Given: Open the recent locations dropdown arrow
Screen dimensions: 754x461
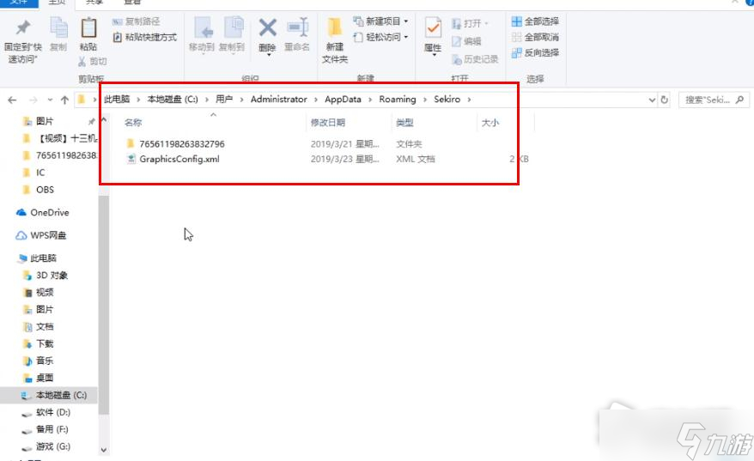Looking at the screenshot, I should [50, 100].
